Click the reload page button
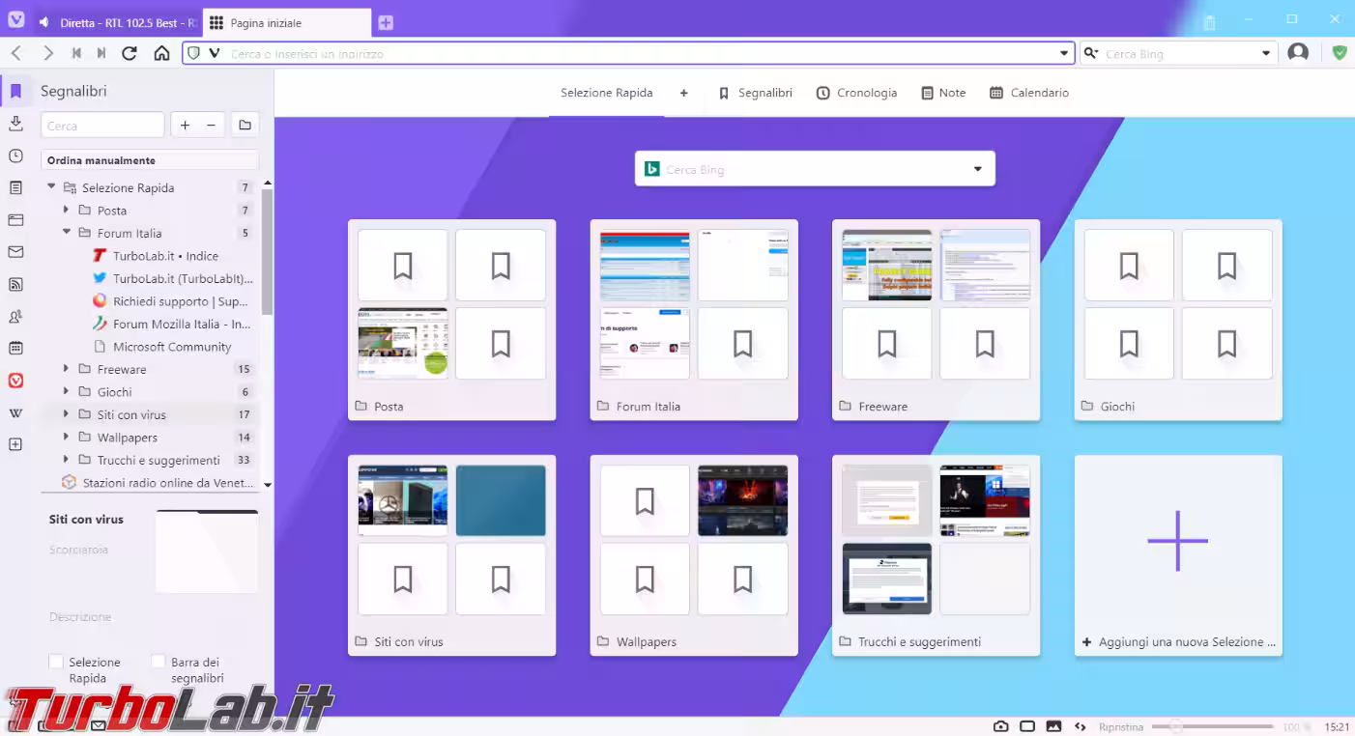The width and height of the screenshot is (1355, 736). (x=130, y=53)
